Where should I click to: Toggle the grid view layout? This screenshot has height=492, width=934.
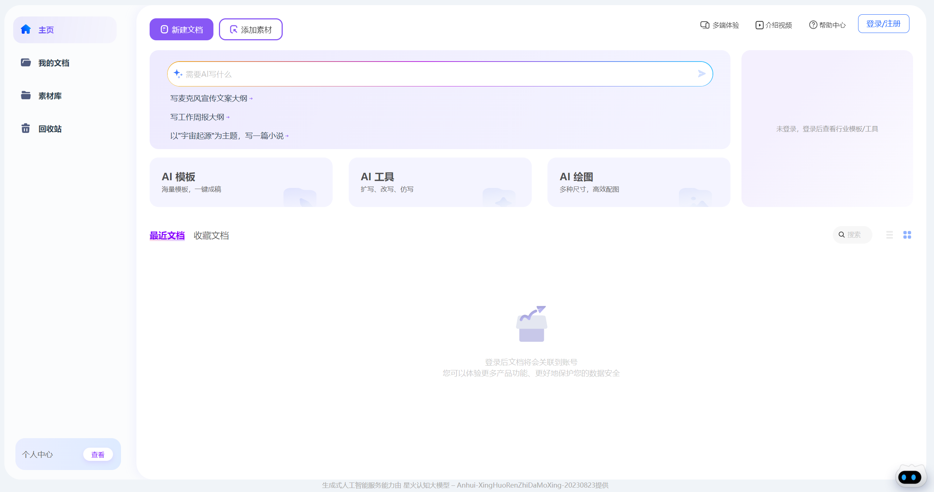[x=908, y=234]
